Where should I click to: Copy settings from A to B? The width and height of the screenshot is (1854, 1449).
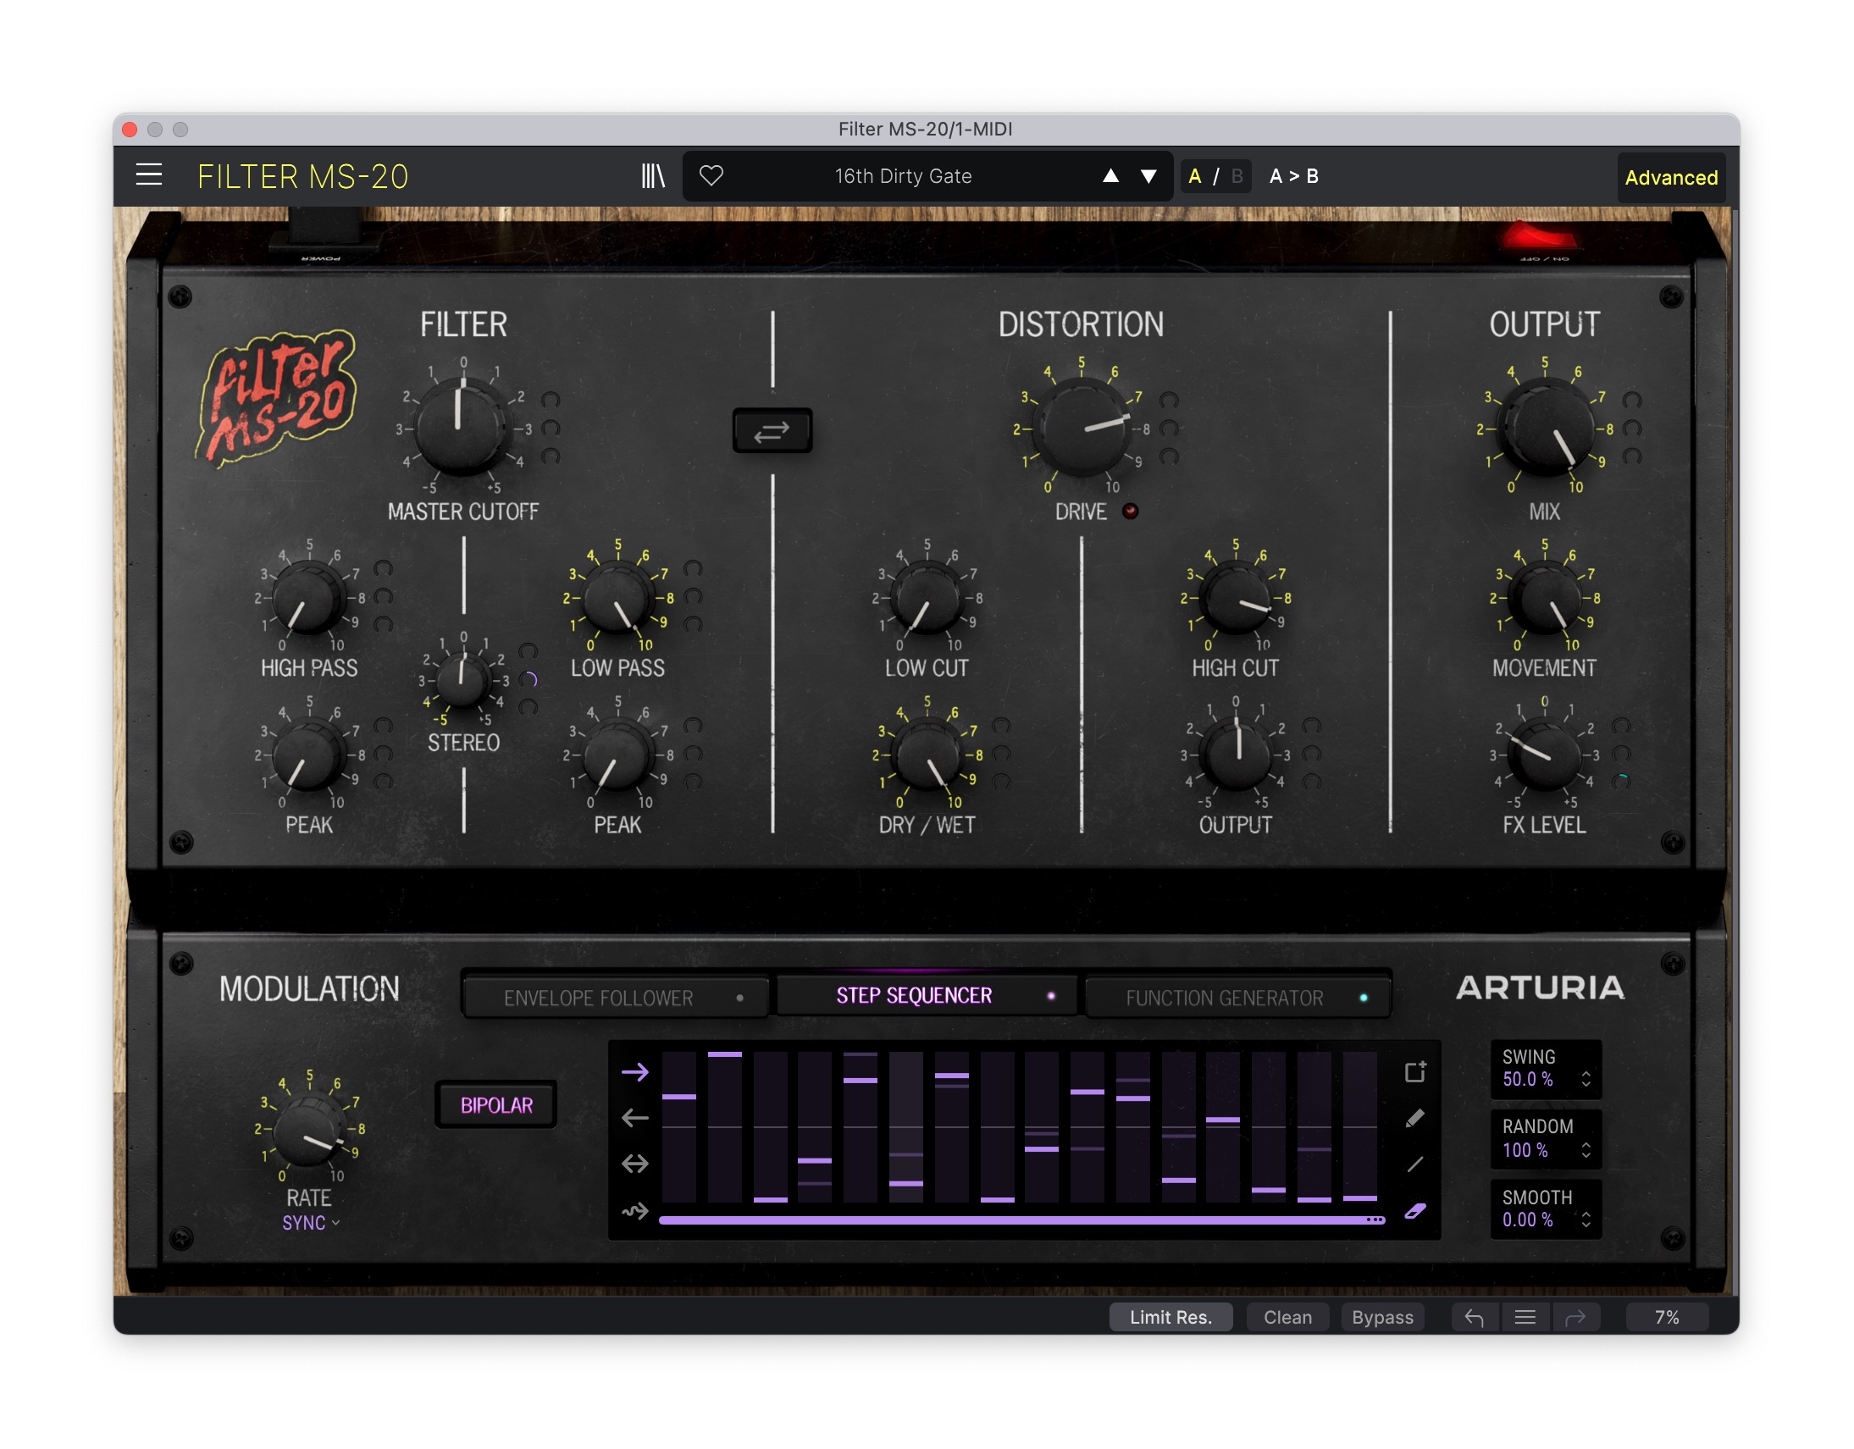1292,175
